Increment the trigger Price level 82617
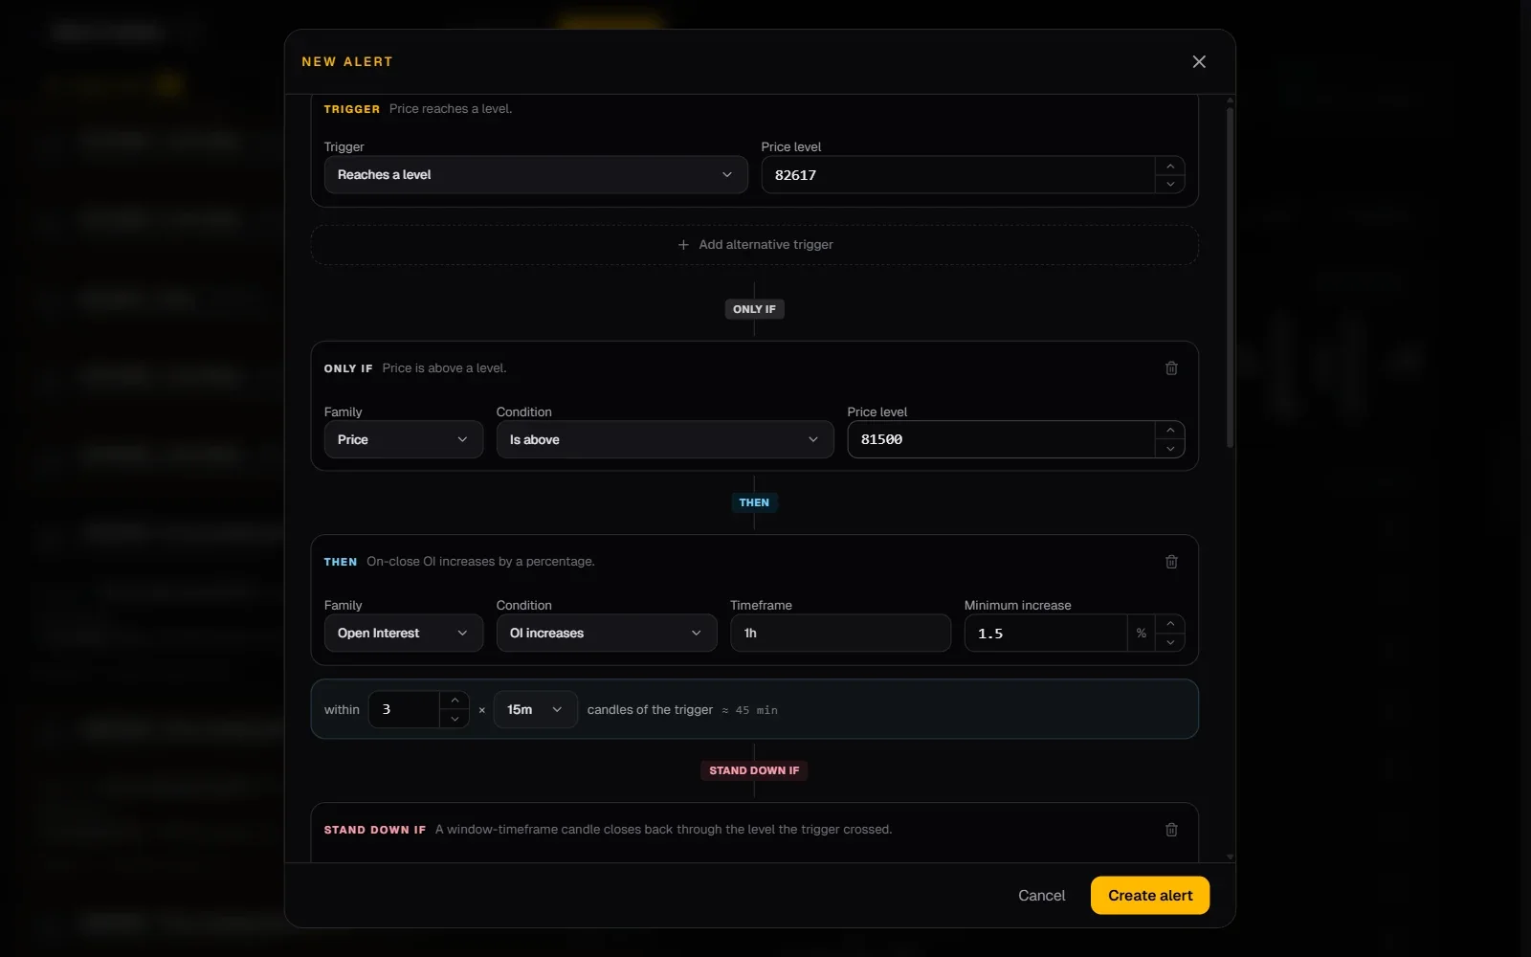Viewport: 1531px width, 957px height. coord(1170,166)
